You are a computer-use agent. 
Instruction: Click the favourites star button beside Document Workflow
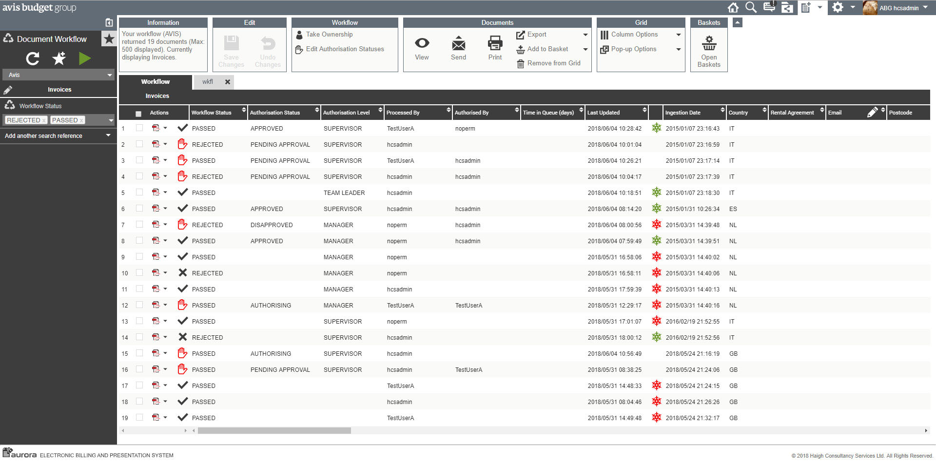109,39
